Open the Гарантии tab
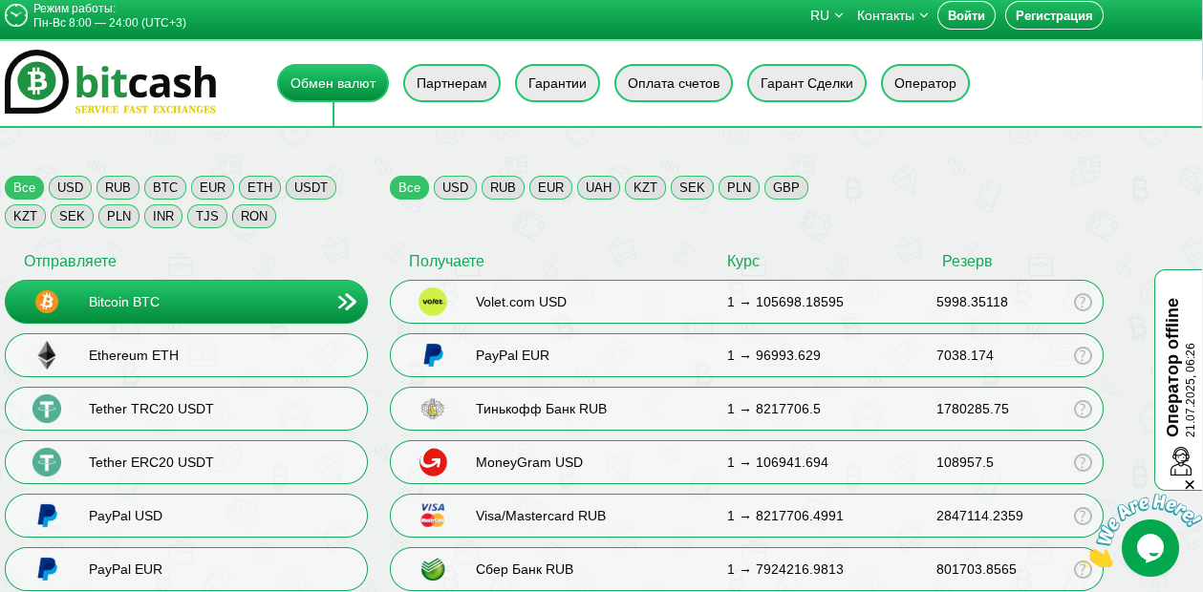 pos(557,83)
